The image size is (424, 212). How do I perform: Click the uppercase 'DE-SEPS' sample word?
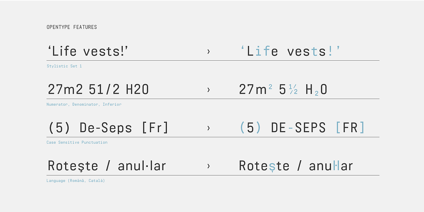298,128
